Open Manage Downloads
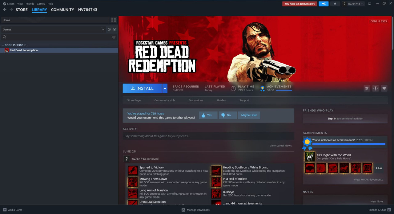394x214 pixels. tap(195, 210)
